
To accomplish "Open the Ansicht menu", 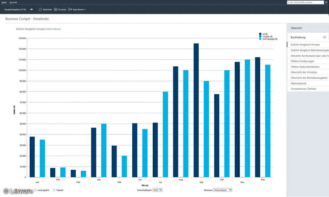I will (x=13, y=2).
